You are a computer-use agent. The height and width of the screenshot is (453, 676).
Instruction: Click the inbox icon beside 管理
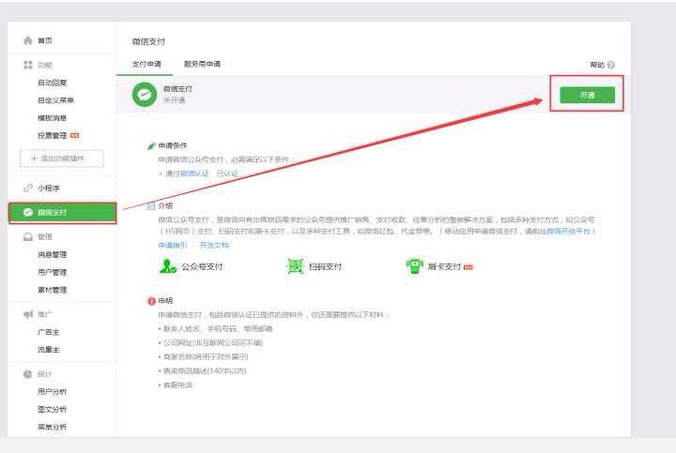tap(28, 237)
